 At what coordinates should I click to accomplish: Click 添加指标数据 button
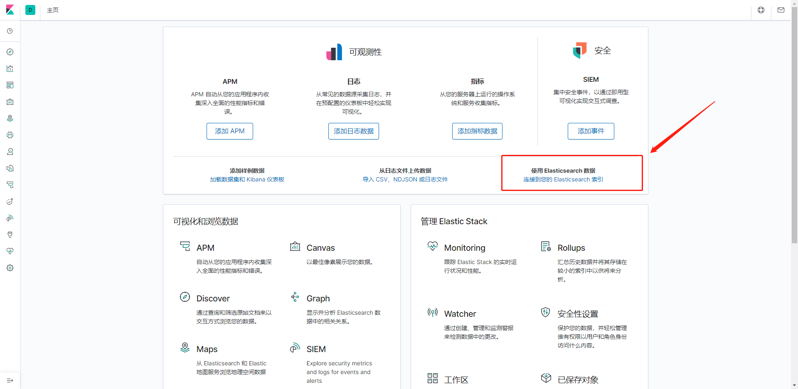click(477, 131)
